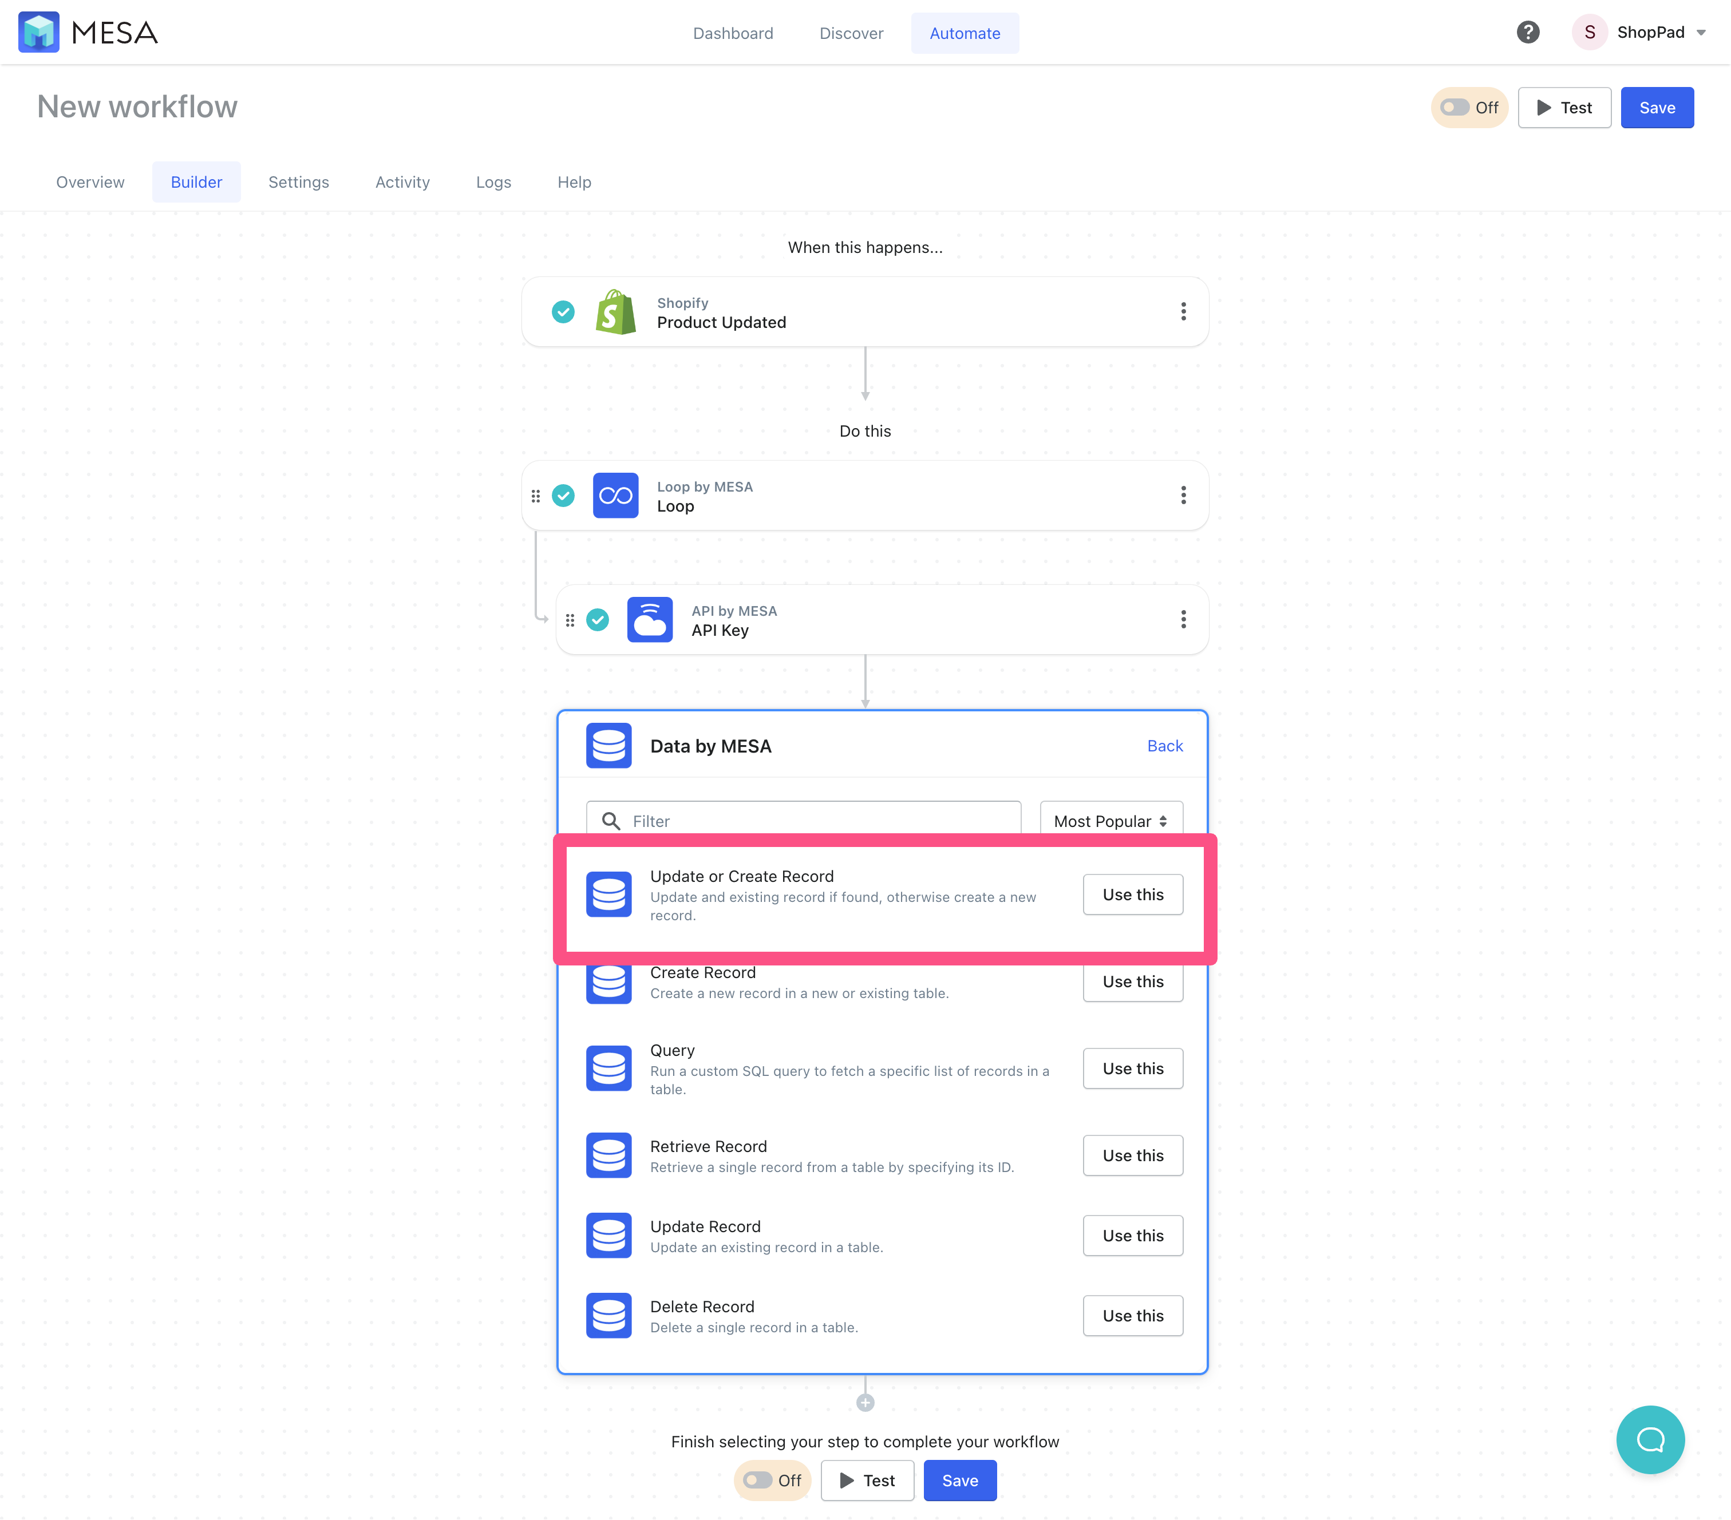The width and height of the screenshot is (1731, 1520).
Task: Click the Shopify step green checkmark
Action: coord(563,312)
